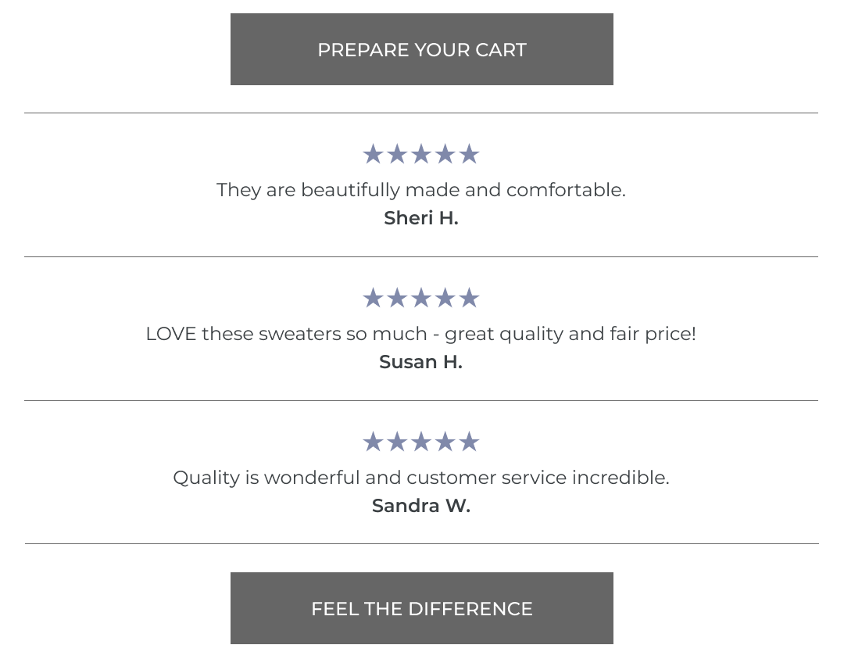
Task: Select the reviewer name Susan H.
Action: (x=421, y=362)
